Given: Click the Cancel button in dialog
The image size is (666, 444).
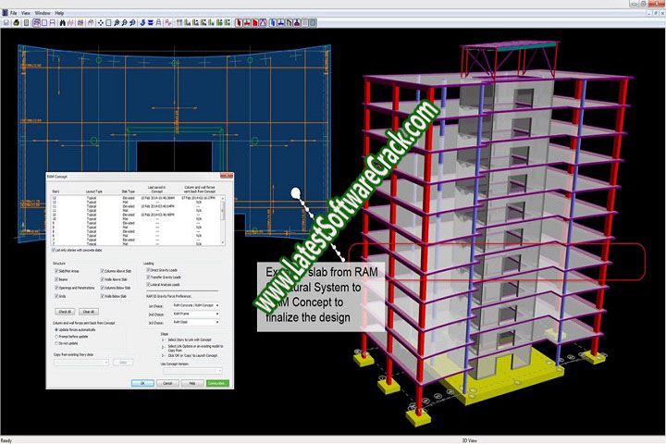Looking at the screenshot, I should (167, 383).
